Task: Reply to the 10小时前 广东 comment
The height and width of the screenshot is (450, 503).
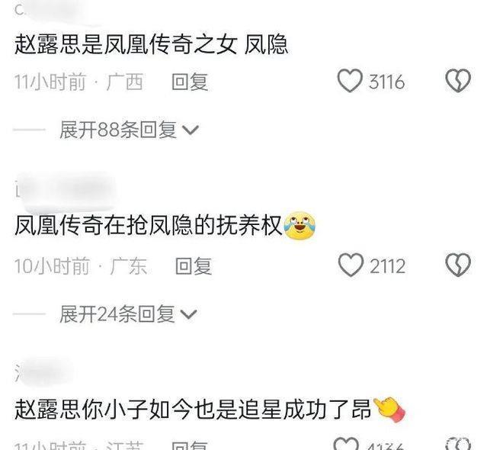Action: tap(194, 266)
